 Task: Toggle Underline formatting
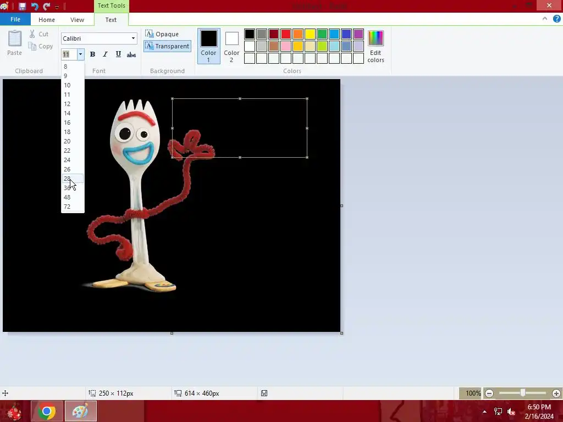118,54
